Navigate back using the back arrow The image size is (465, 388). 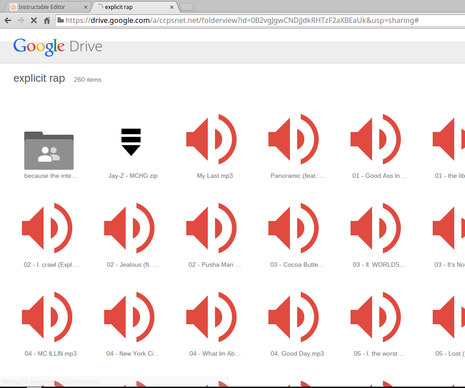[x=7, y=20]
